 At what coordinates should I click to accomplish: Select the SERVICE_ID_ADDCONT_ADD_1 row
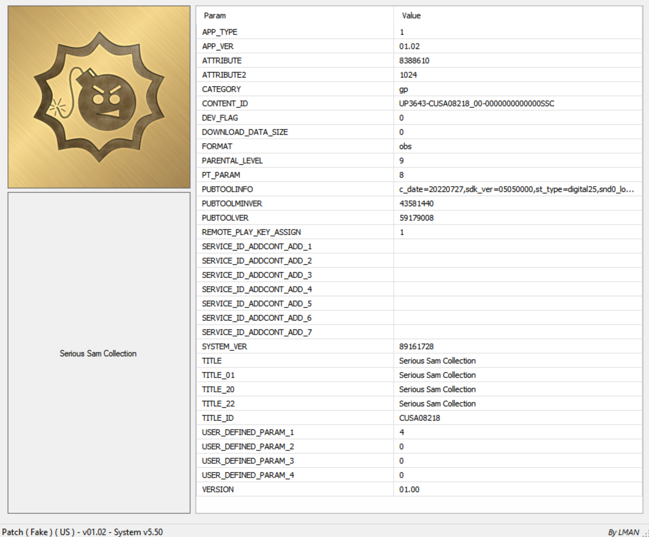419,246
